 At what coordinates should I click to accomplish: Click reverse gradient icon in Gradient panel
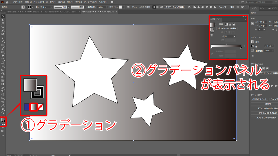pos(212,35)
